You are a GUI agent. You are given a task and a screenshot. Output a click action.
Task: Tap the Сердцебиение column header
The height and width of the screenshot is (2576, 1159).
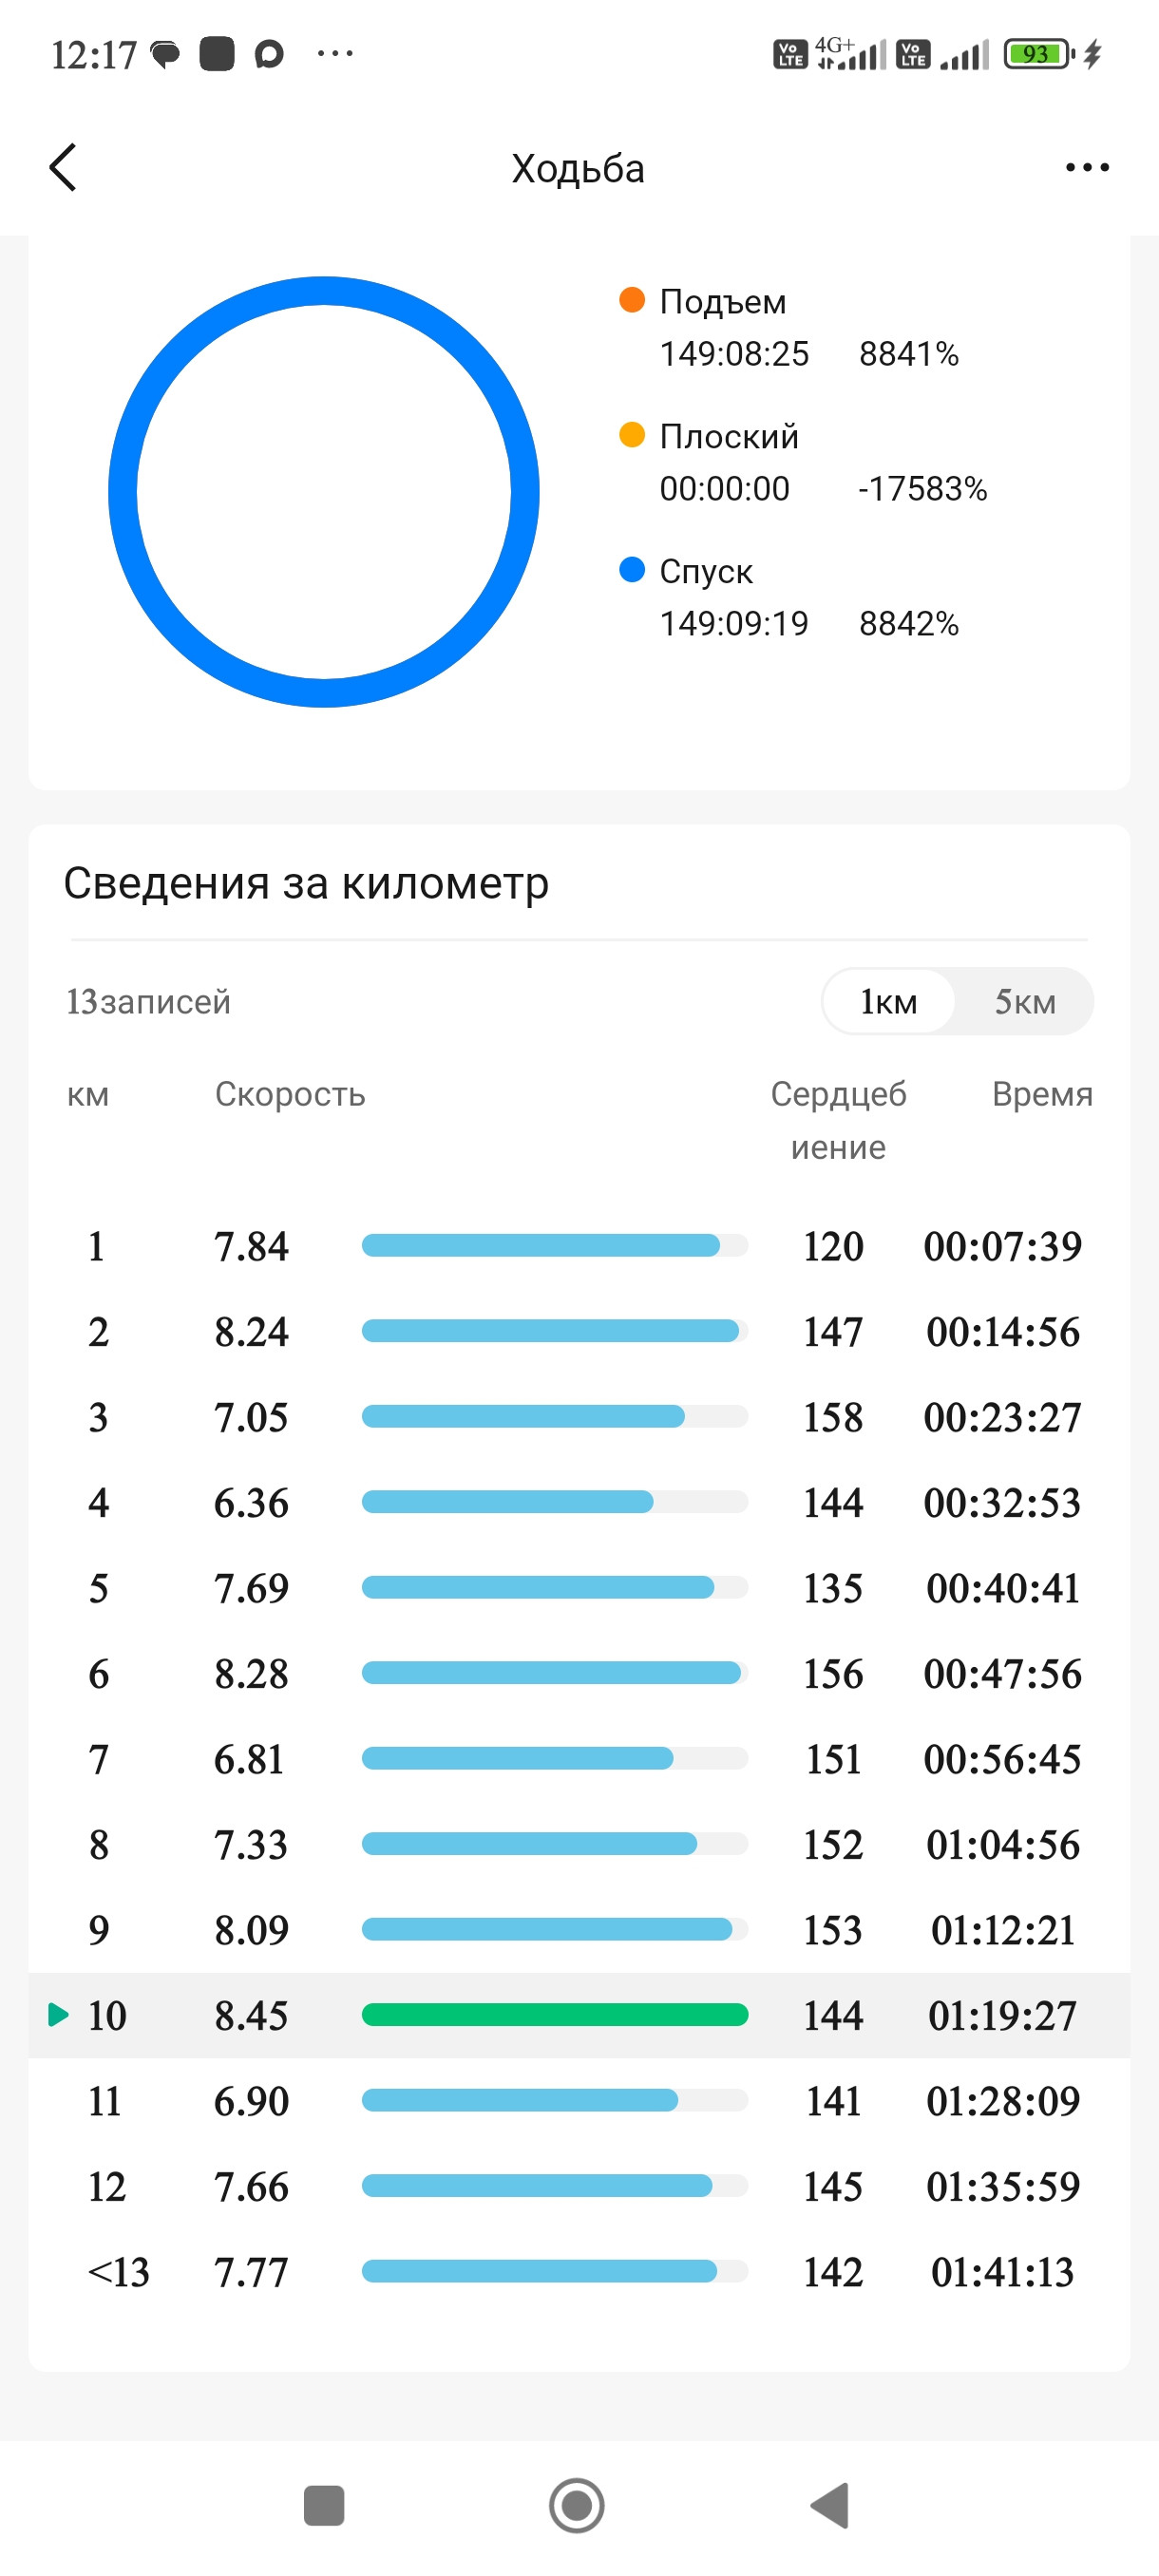(838, 1120)
